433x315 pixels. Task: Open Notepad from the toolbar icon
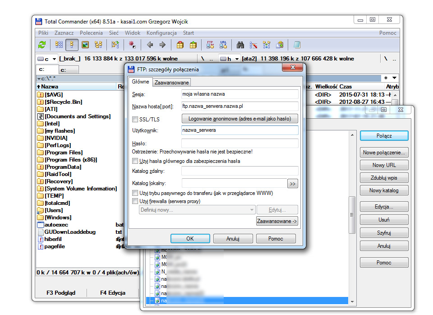[297, 45]
